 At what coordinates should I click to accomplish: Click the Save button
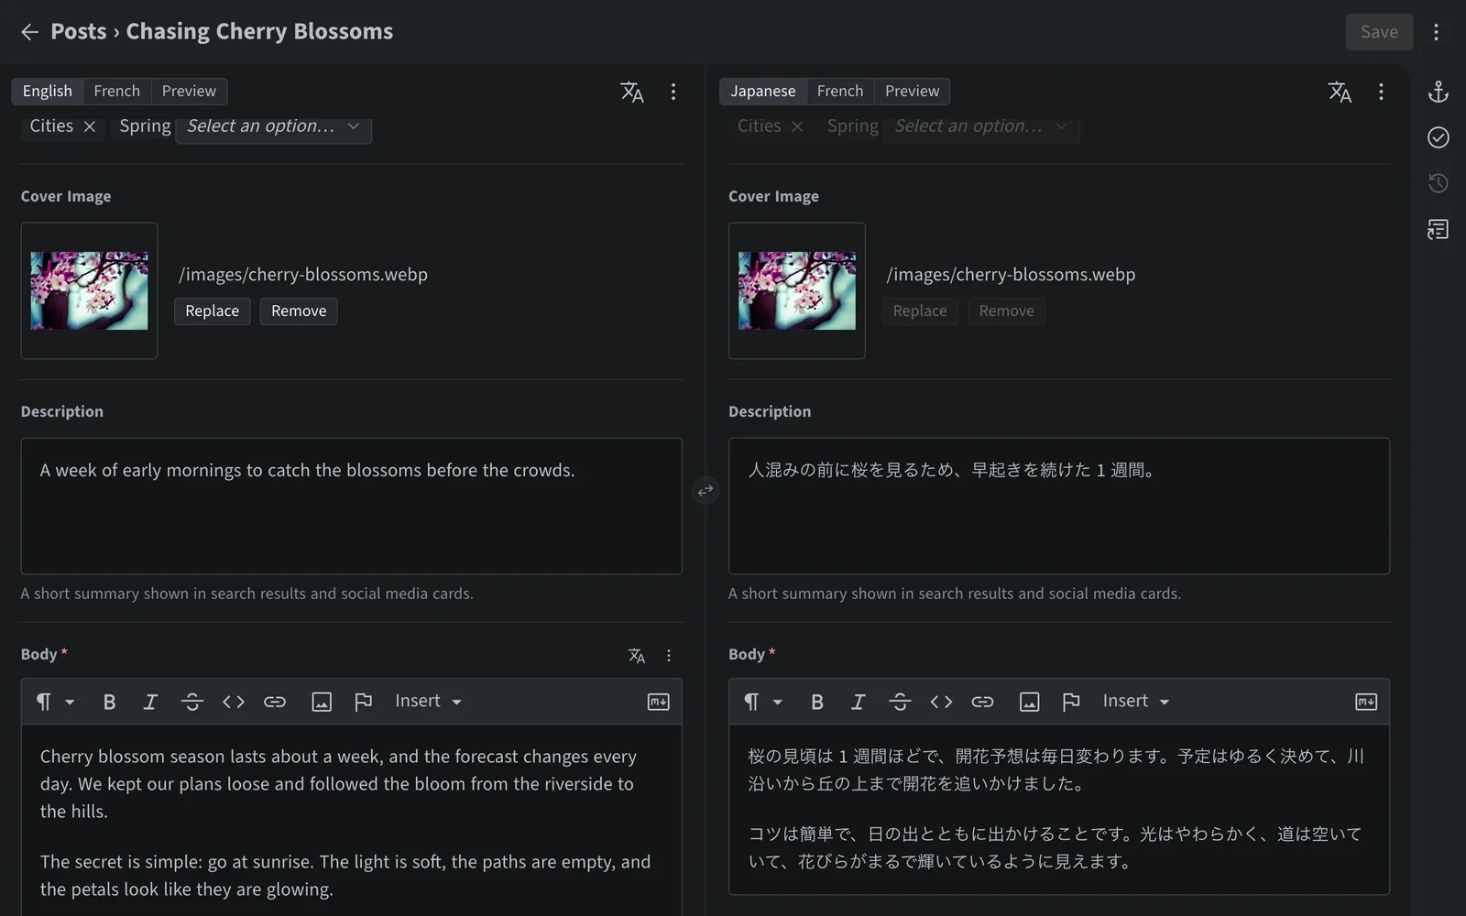tap(1379, 32)
